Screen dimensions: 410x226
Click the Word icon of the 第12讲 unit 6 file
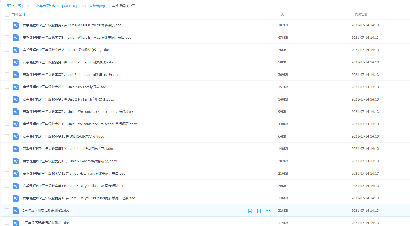click(x=16, y=174)
